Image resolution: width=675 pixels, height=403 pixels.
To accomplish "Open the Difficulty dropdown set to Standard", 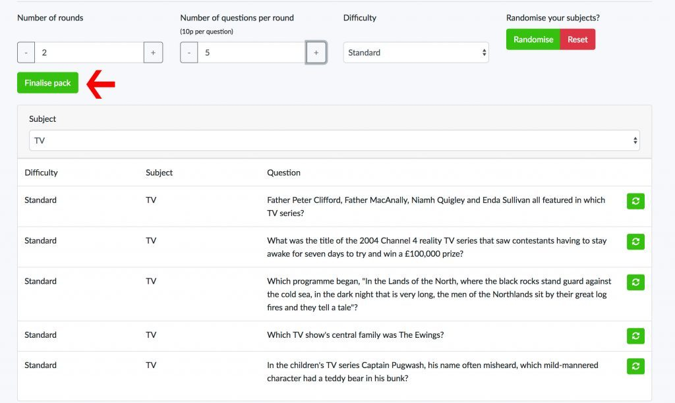I will [415, 53].
